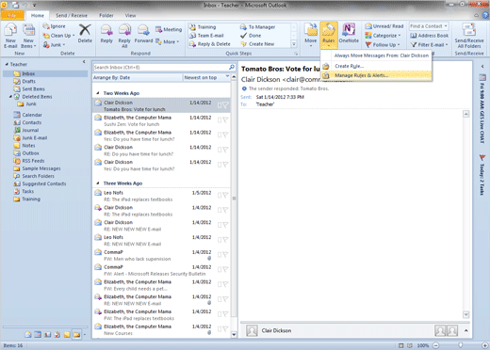This screenshot has width=490, height=350.
Task: Open the File tab
Action: click(x=12, y=15)
